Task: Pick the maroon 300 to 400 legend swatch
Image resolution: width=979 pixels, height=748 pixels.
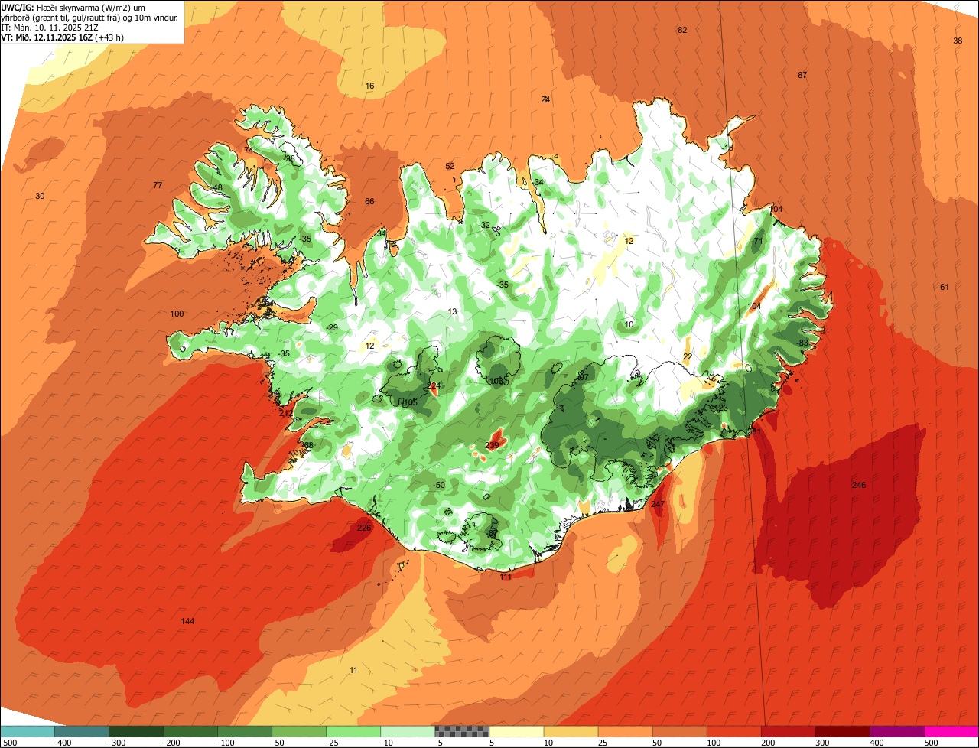Action: click(842, 731)
